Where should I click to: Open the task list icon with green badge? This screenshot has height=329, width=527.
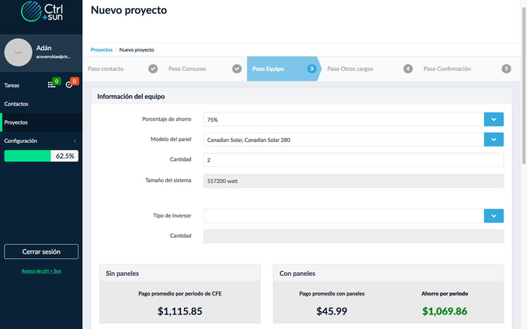click(x=52, y=85)
